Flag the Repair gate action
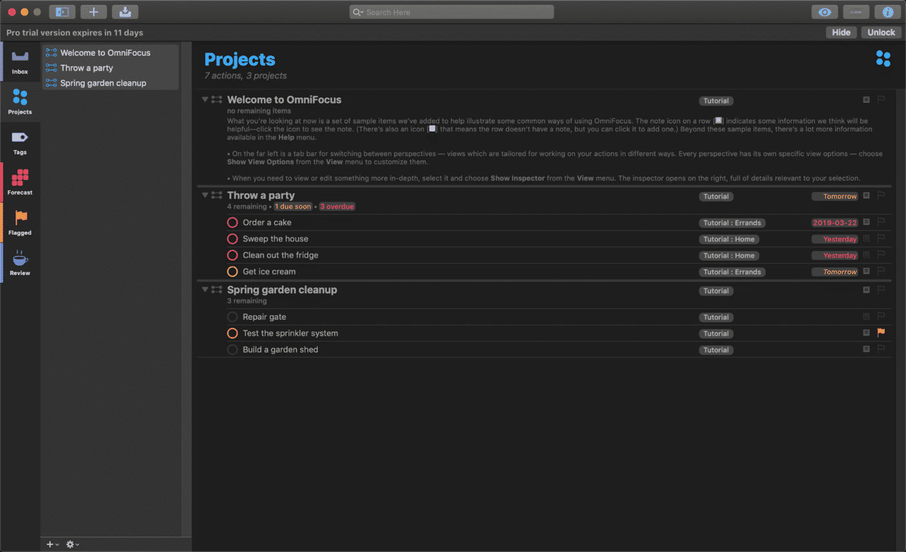 point(881,316)
